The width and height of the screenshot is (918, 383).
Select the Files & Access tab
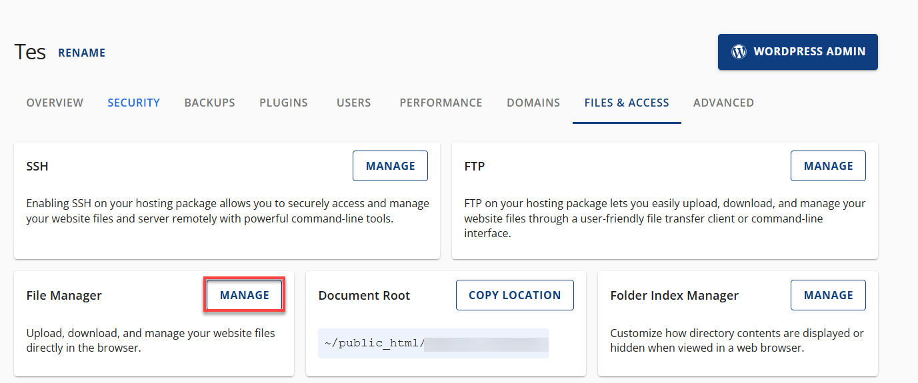tap(627, 103)
